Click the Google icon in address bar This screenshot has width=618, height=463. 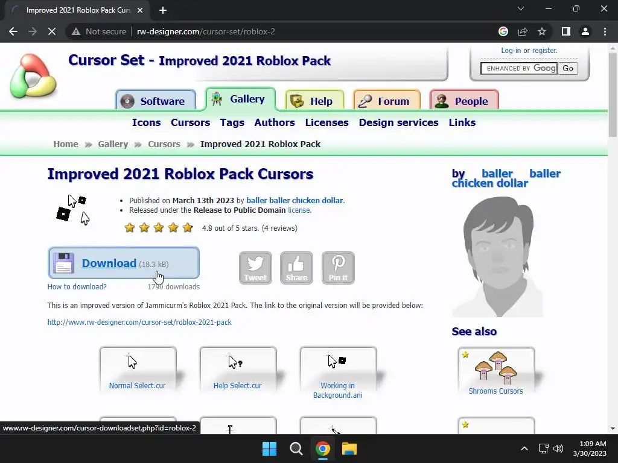pyautogui.click(x=503, y=31)
